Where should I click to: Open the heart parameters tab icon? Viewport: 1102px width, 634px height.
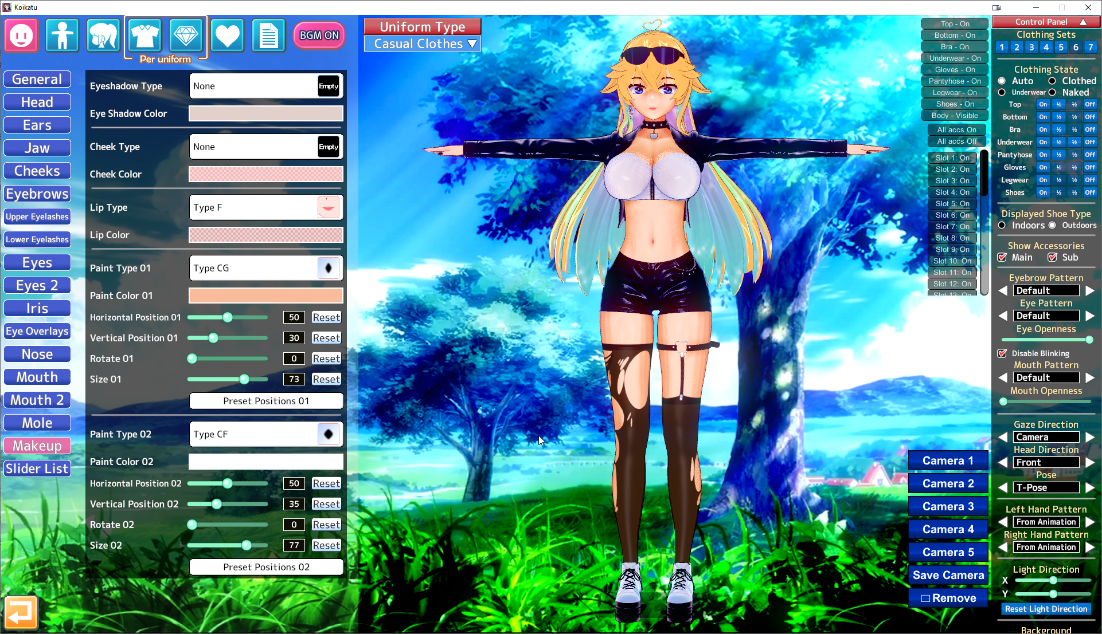coord(227,36)
